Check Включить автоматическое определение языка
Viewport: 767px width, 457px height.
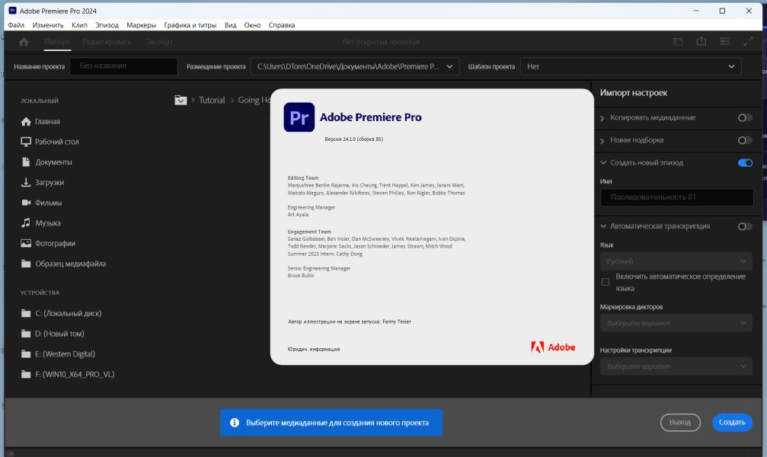click(605, 283)
